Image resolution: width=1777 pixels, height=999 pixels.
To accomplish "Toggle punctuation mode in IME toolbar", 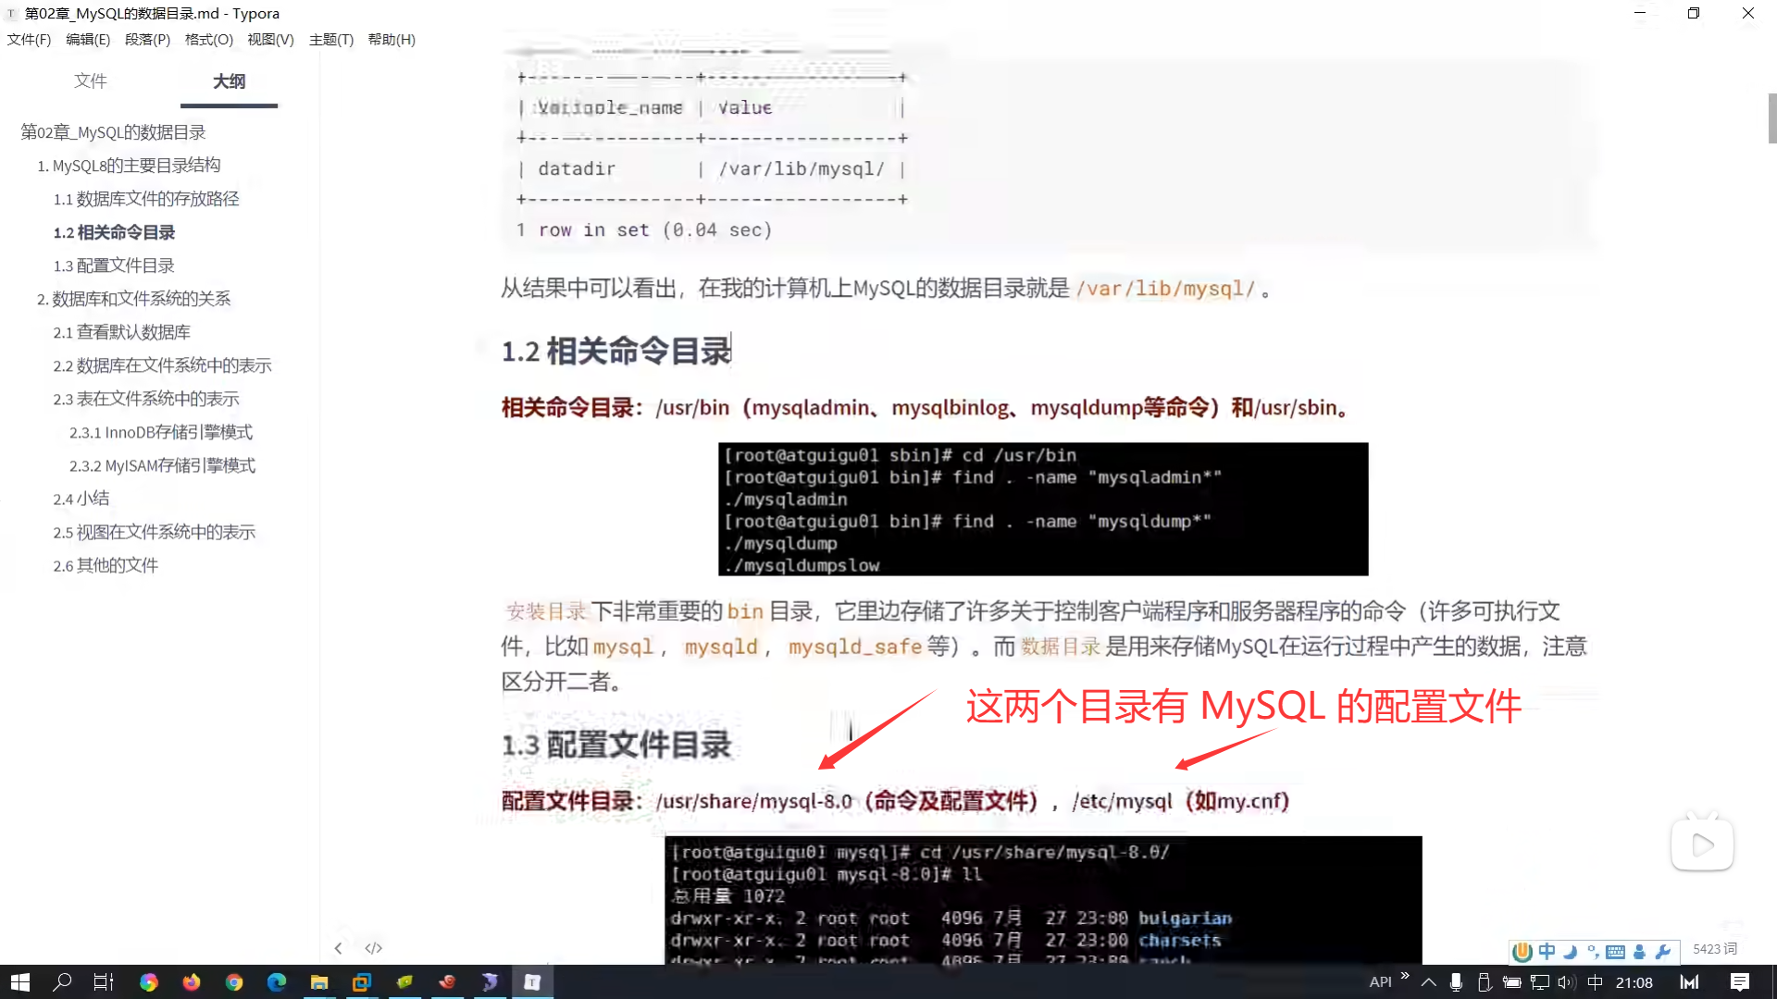I will coord(1593,952).
